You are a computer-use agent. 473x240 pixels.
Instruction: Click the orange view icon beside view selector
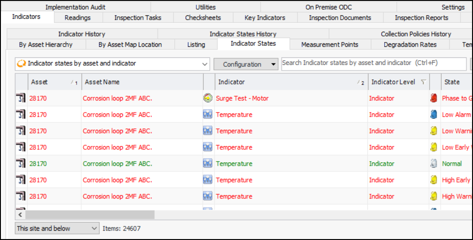[21, 64]
